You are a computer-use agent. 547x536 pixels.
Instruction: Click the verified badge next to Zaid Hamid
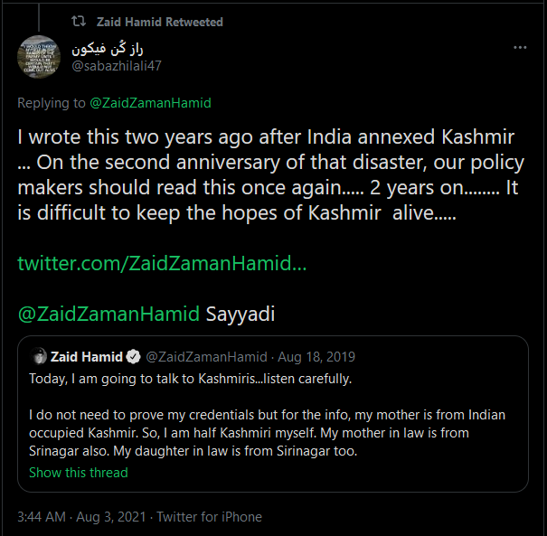coord(131,356)
